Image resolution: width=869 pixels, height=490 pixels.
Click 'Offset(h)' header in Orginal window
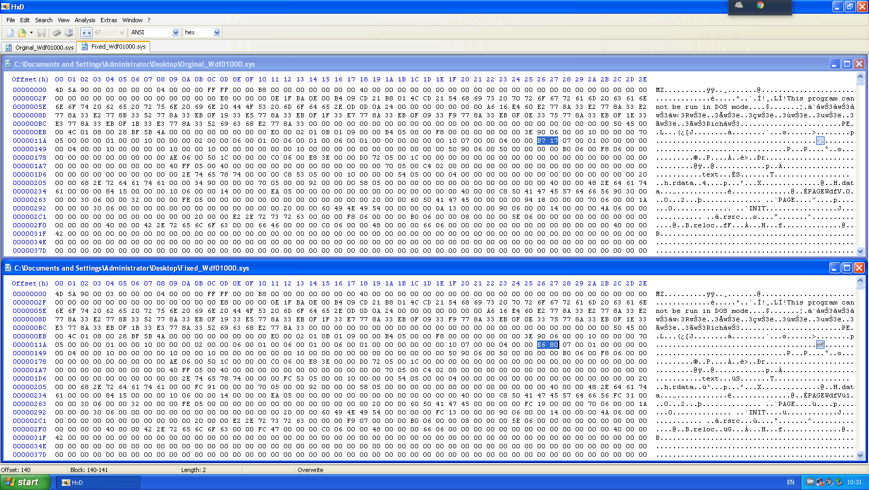[x=30, y=79]
